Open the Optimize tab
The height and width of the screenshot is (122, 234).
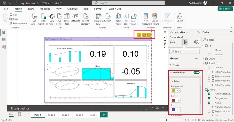click(72, 9)
